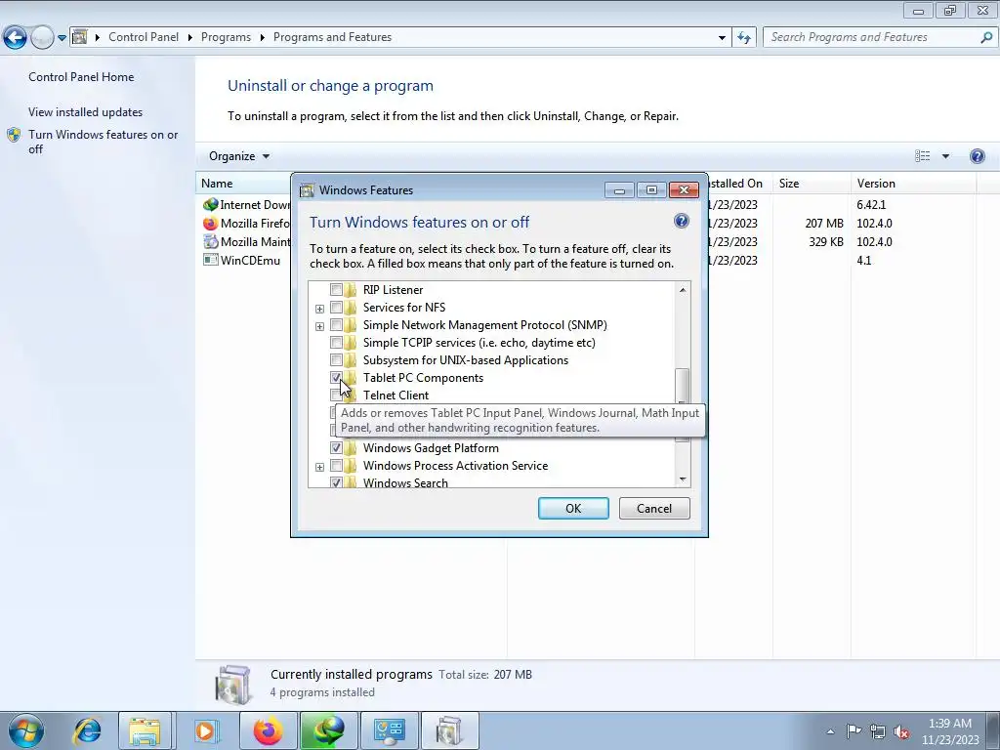Click the Windows Gadget Platform folder icon
The height and width of the screenshot is (750, 1000).
tap(351, 447)
